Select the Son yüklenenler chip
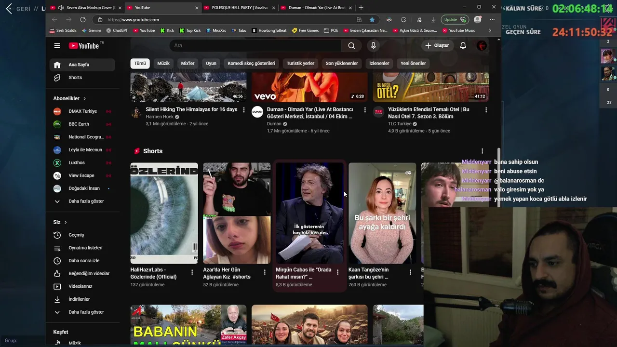The image size is (617, 347). 342,63
